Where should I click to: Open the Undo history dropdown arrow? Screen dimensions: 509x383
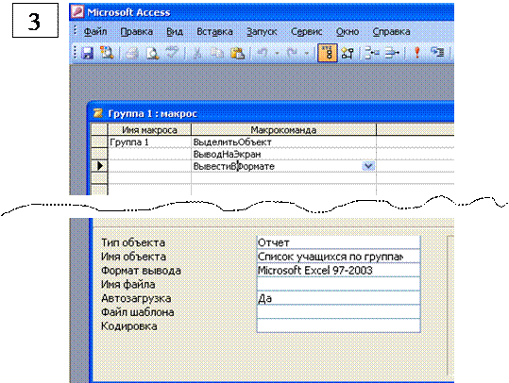click(277, 53)
